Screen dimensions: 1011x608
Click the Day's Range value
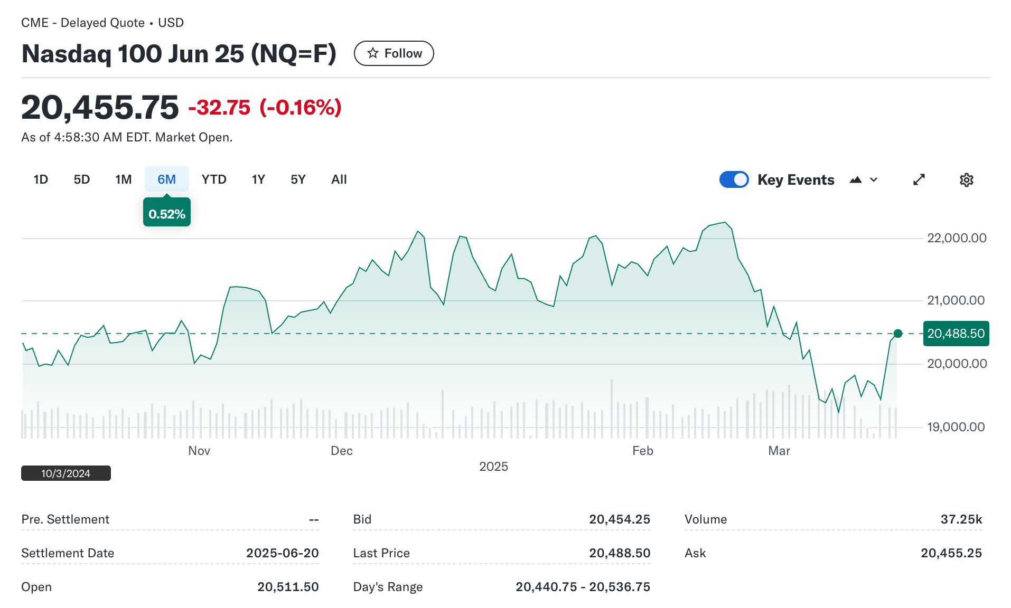pyautogui.click(x=583, y=587)
